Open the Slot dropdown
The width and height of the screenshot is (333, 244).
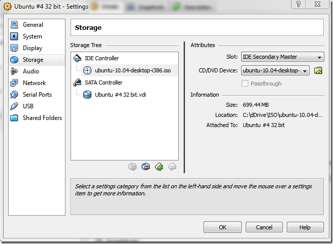[282, 57]
